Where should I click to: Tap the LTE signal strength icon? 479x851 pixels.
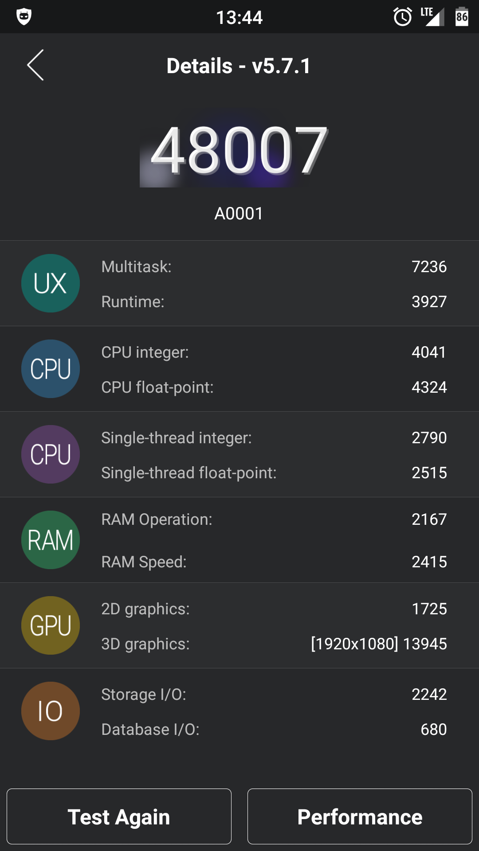click(x=432, y=17)
